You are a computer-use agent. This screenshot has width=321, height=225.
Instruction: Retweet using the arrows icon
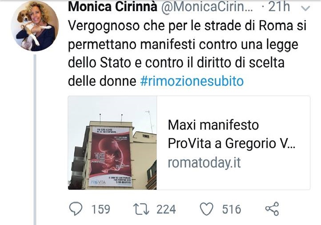click(x=141, y=209)
